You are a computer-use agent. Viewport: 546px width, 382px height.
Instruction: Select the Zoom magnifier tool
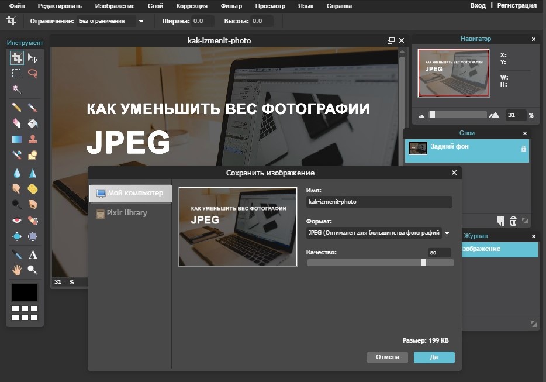tap(33, 270)
